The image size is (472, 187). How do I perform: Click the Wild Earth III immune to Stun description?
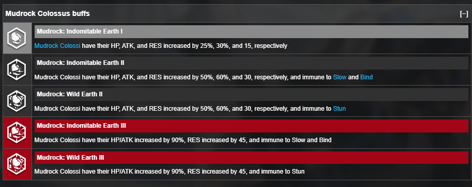(170, 172)
